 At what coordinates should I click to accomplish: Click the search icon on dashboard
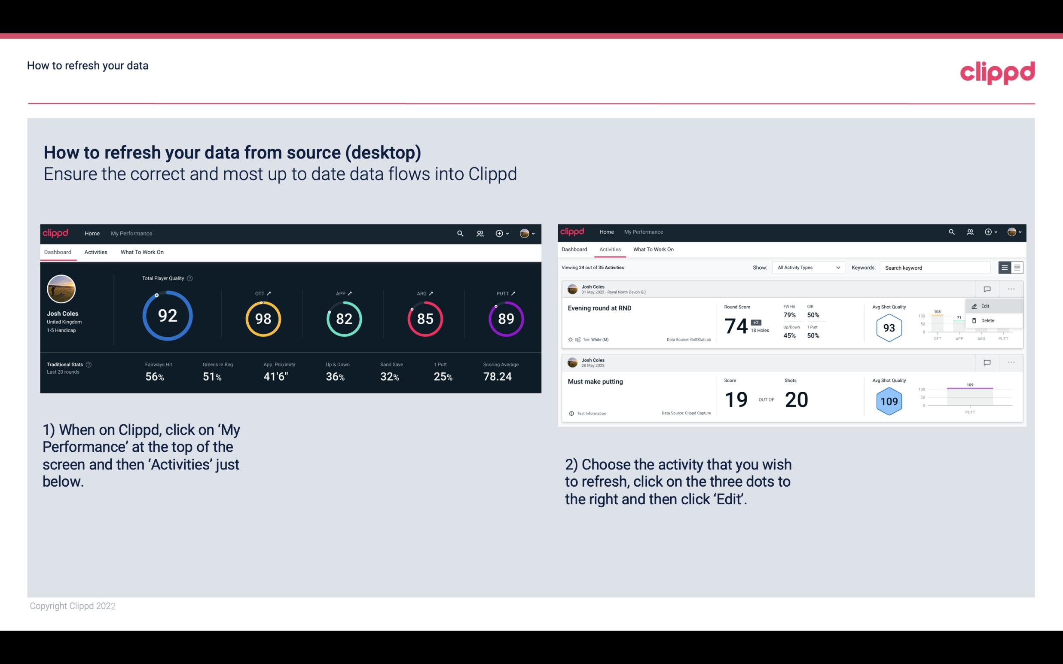[x=459, y=233]
